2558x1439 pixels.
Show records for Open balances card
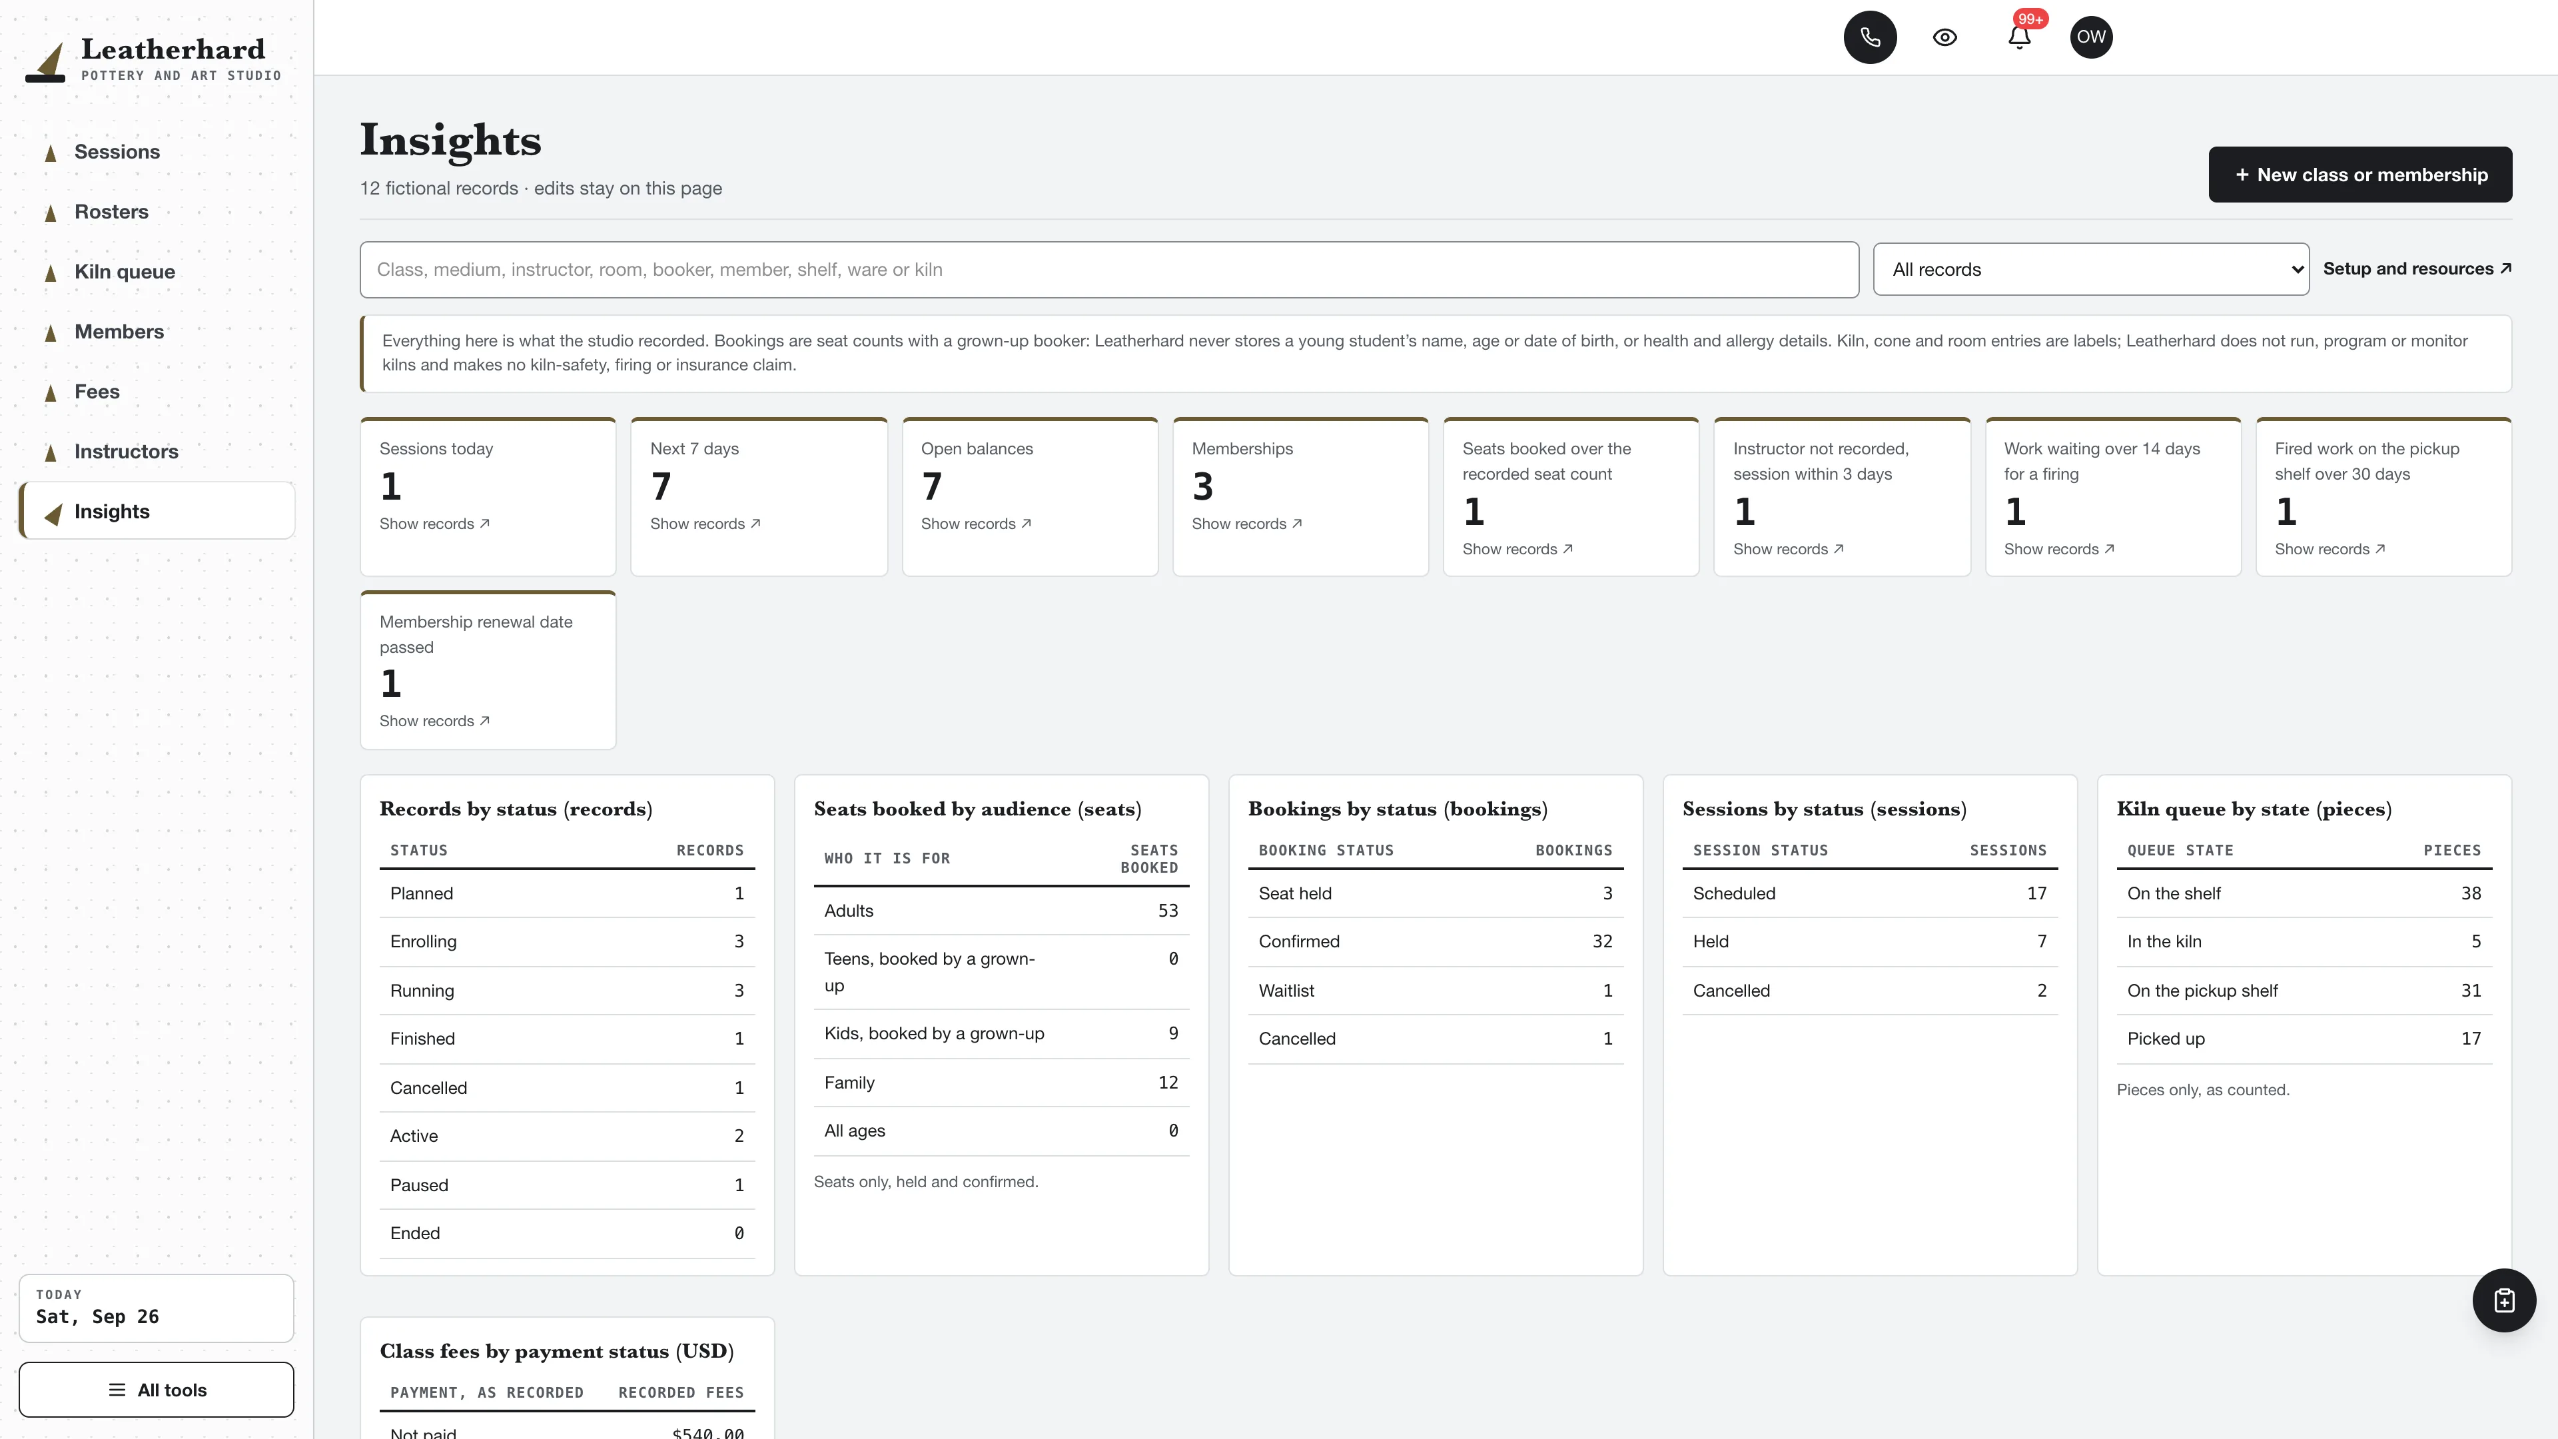pyautogui.click(x=976, y=524)
